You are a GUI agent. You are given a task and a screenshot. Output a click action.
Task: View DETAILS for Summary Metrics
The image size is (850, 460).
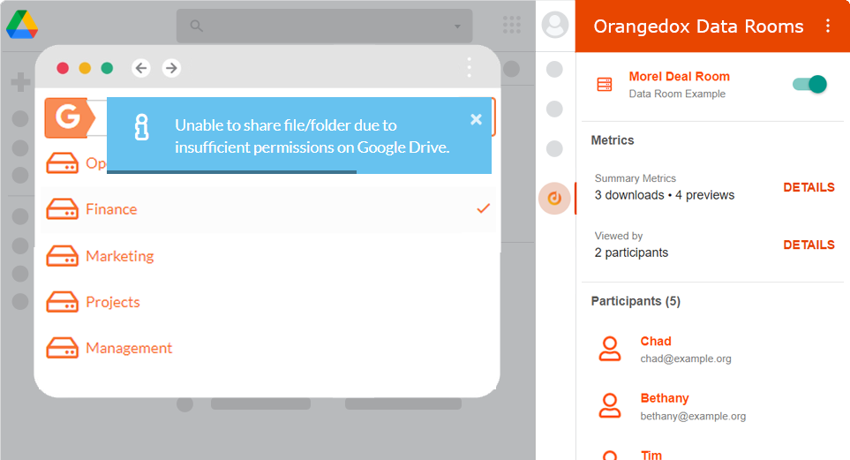pyautogui.click(x=809, y=188)
